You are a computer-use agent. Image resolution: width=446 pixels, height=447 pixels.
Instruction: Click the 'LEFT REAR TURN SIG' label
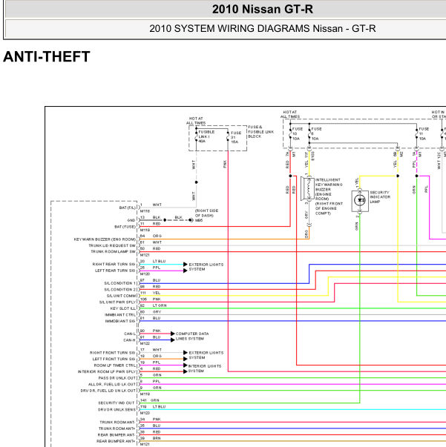[x=115, y=271]
